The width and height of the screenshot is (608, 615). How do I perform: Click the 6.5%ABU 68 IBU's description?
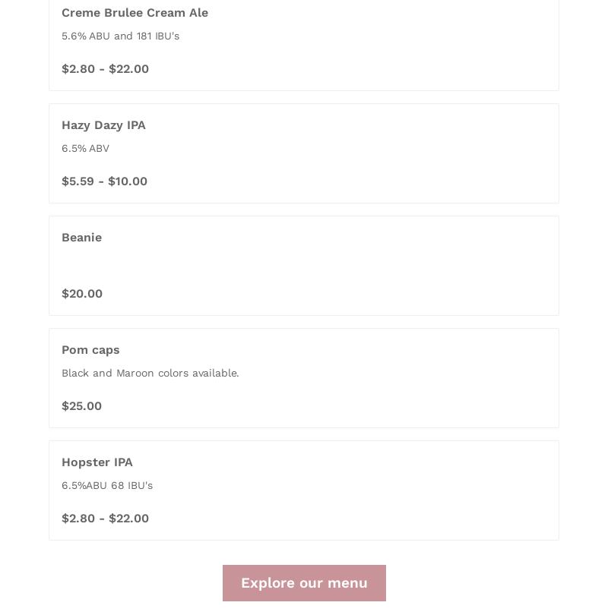(107, 486)
